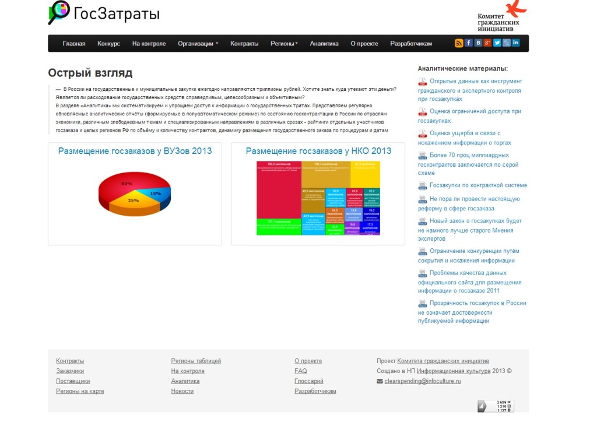This screenshot has width=597, height=447.
Task: Click PDF icon beside 'Открытые данные как инструмент'
Action: point(423,82)
